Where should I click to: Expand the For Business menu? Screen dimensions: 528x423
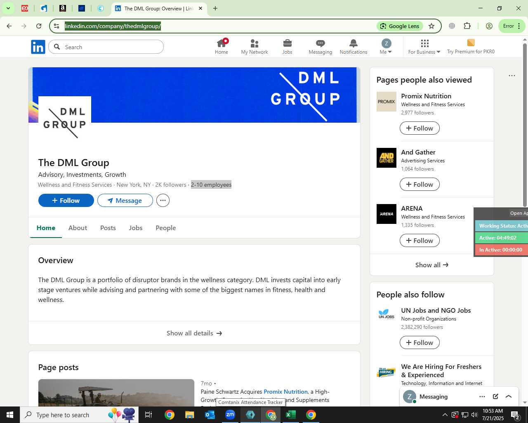424,47
